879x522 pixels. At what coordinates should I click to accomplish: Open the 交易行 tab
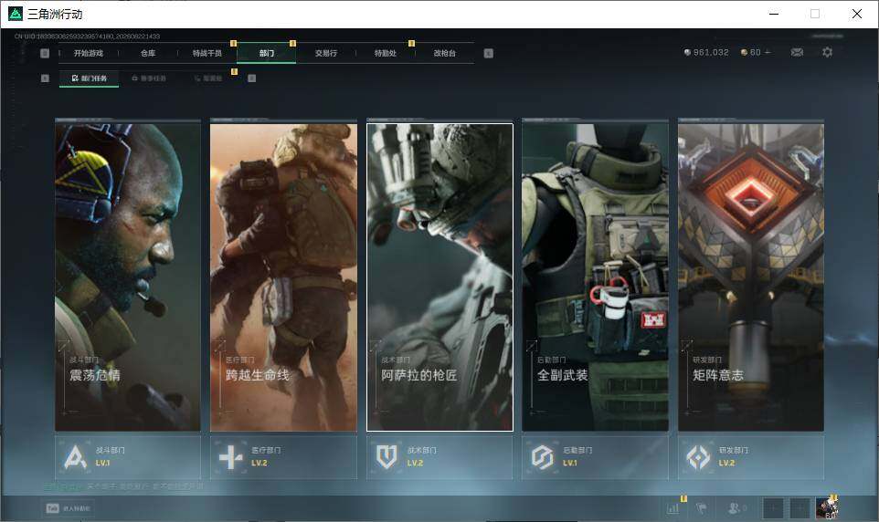click(x=326, y=53)
